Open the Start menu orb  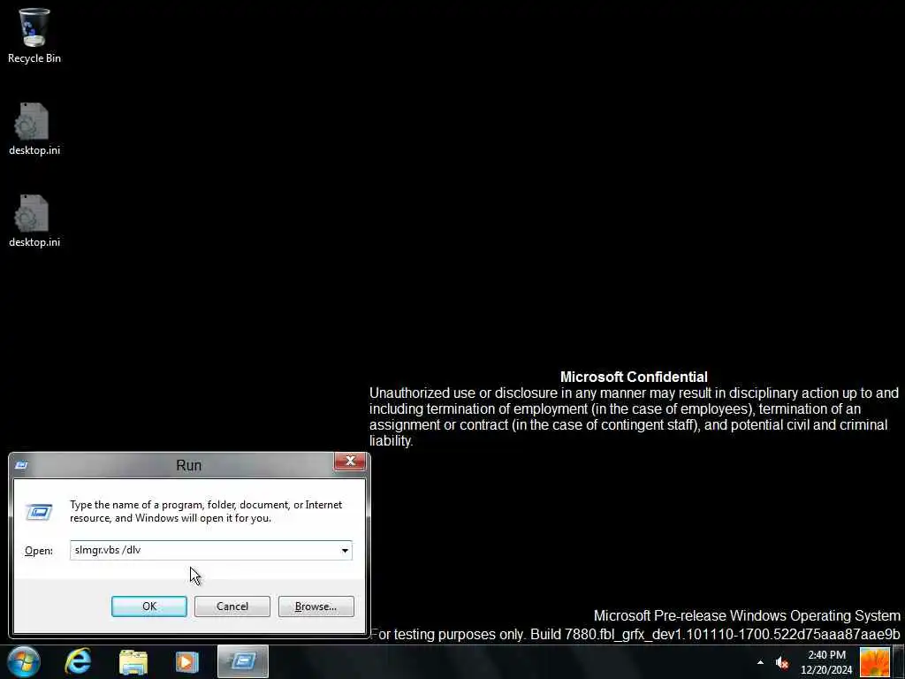click(24, 661)
